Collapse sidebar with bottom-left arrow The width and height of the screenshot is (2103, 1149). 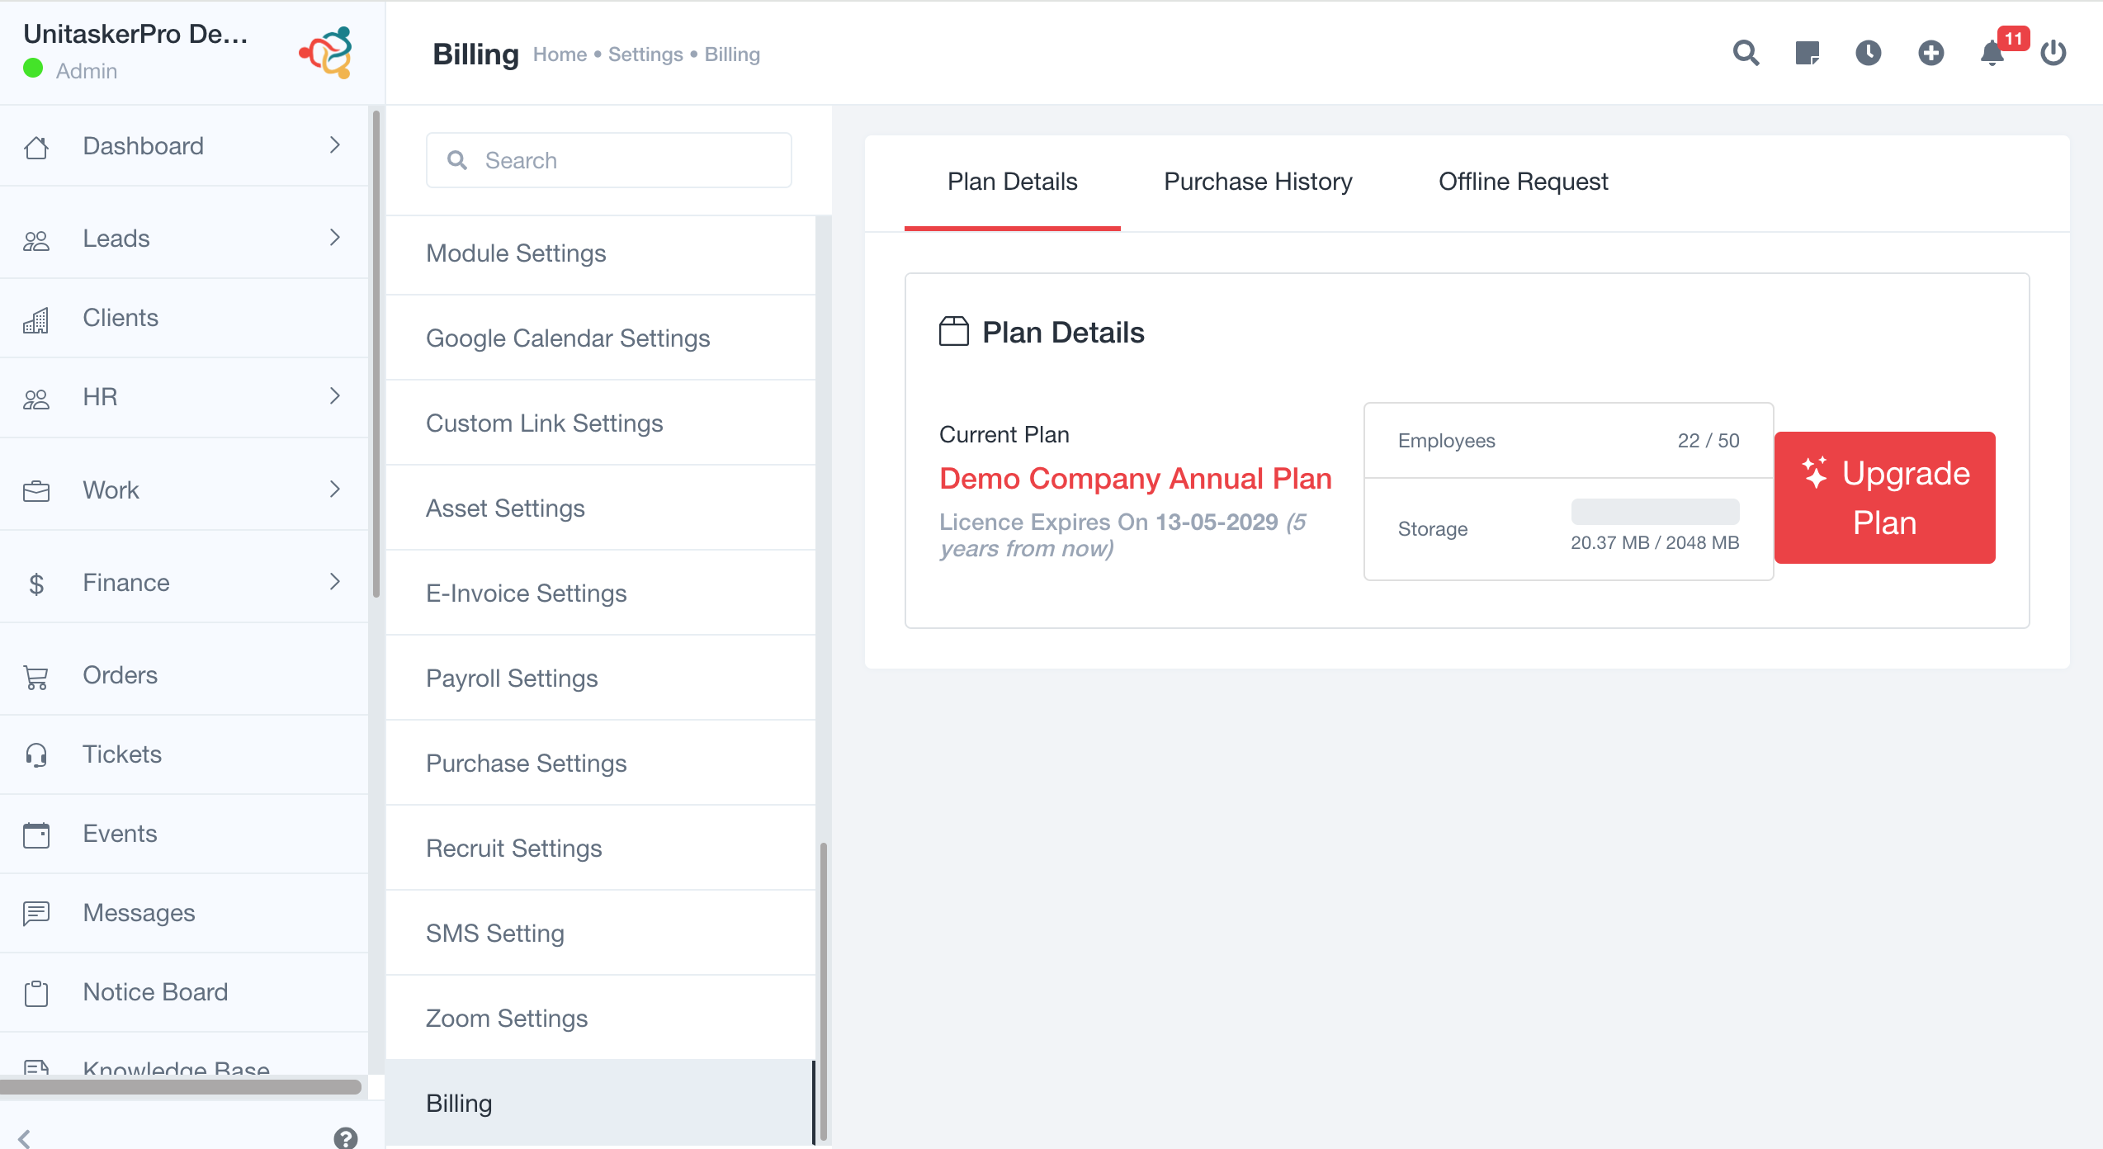click(x=25, y=1137)
